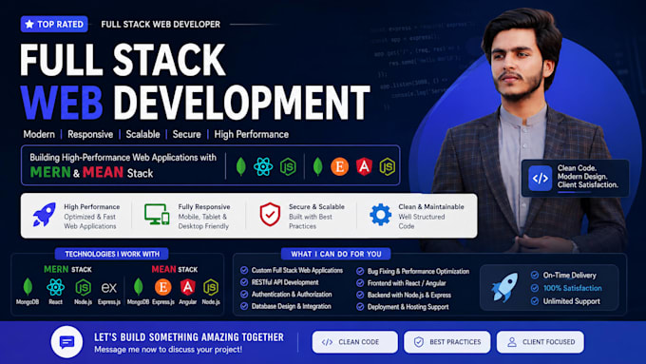Viewport: 646px width, 364px height.
Task: Click the checkmark beside Database Design & Integration
Action: tap(244, 306)
